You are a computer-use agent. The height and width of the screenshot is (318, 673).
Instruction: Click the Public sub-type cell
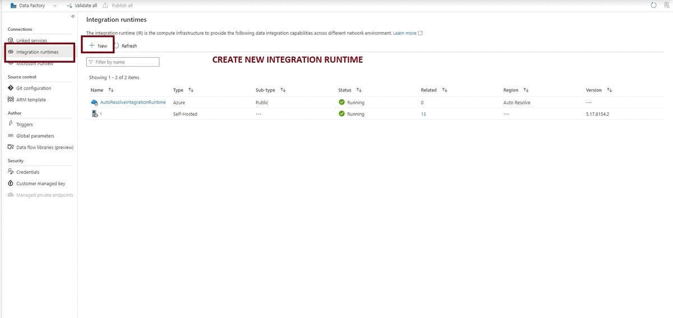click(x=262, y=103)
